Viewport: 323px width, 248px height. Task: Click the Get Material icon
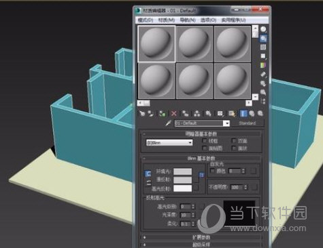point(142,113)
